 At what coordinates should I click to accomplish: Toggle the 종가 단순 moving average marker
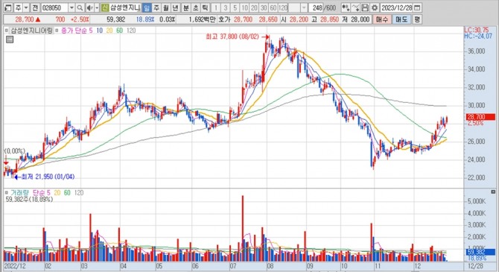[x=57, y=31]
